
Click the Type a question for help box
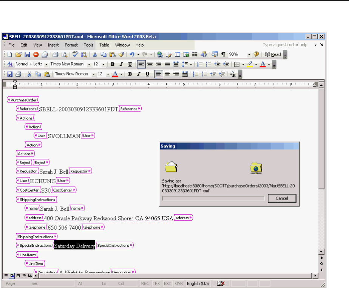click(285, 45)
